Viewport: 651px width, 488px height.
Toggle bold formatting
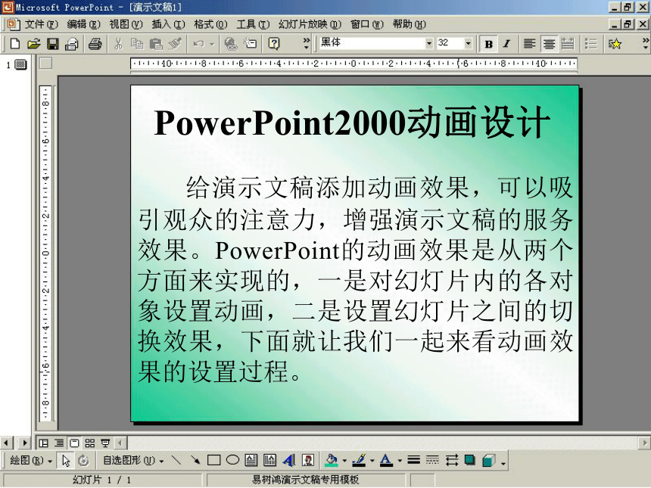(x=489, y=44)
